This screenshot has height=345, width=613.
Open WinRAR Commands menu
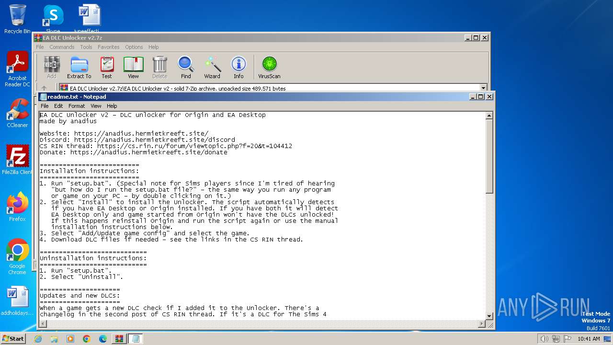point(62,47)
